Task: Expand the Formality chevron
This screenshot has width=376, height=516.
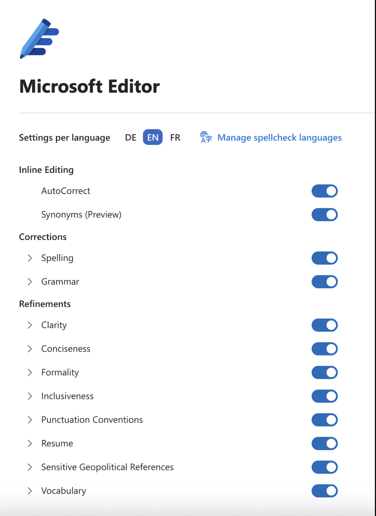Action: click(30, 372)
